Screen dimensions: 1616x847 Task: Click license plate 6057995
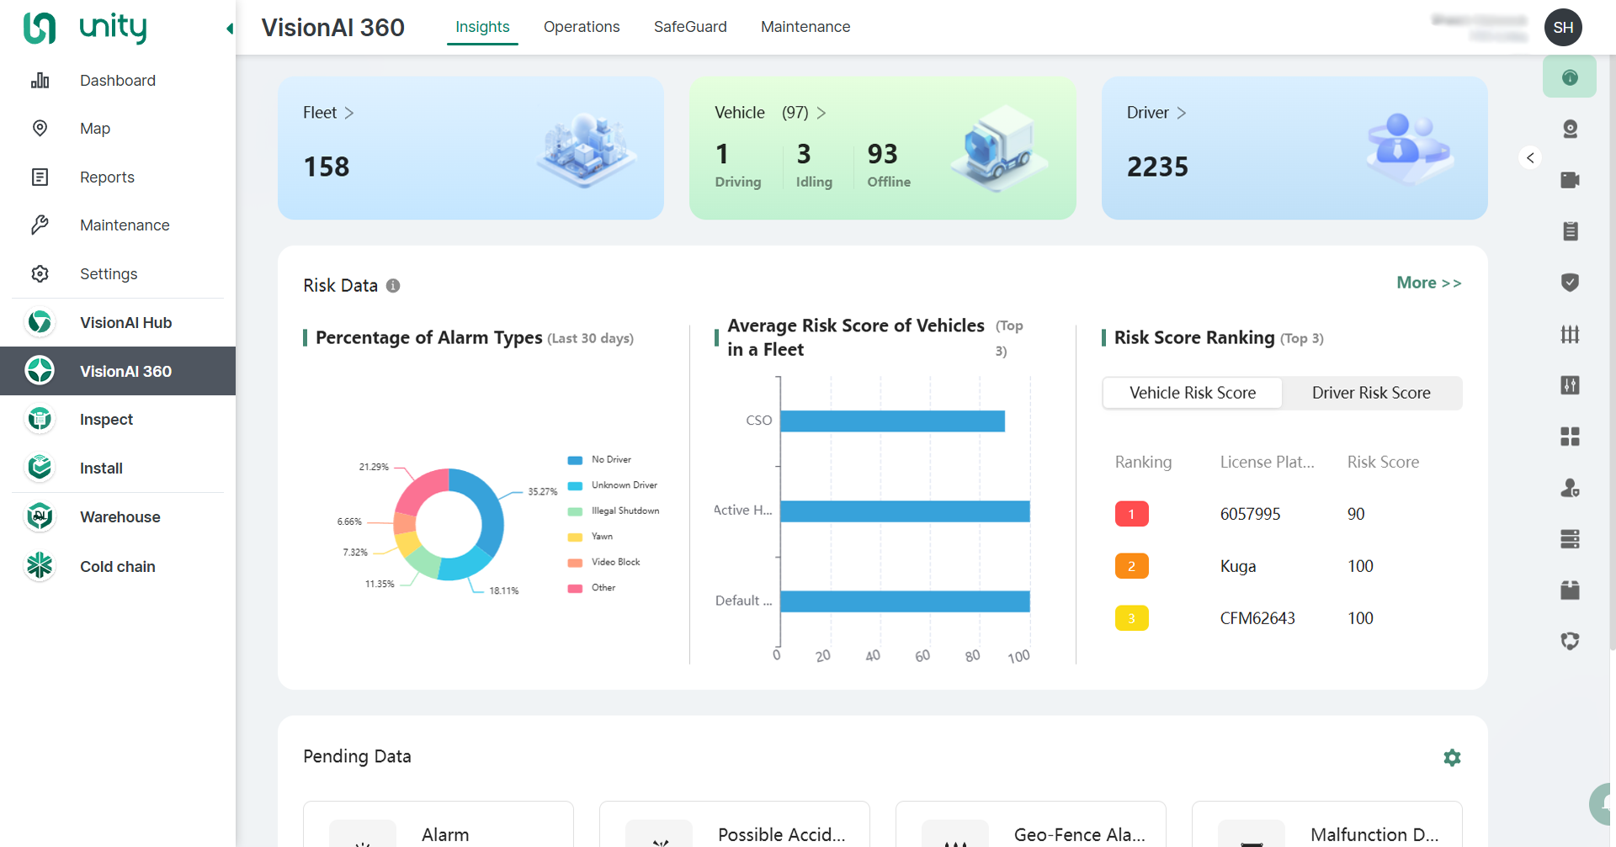click(x=1250, y=514)
